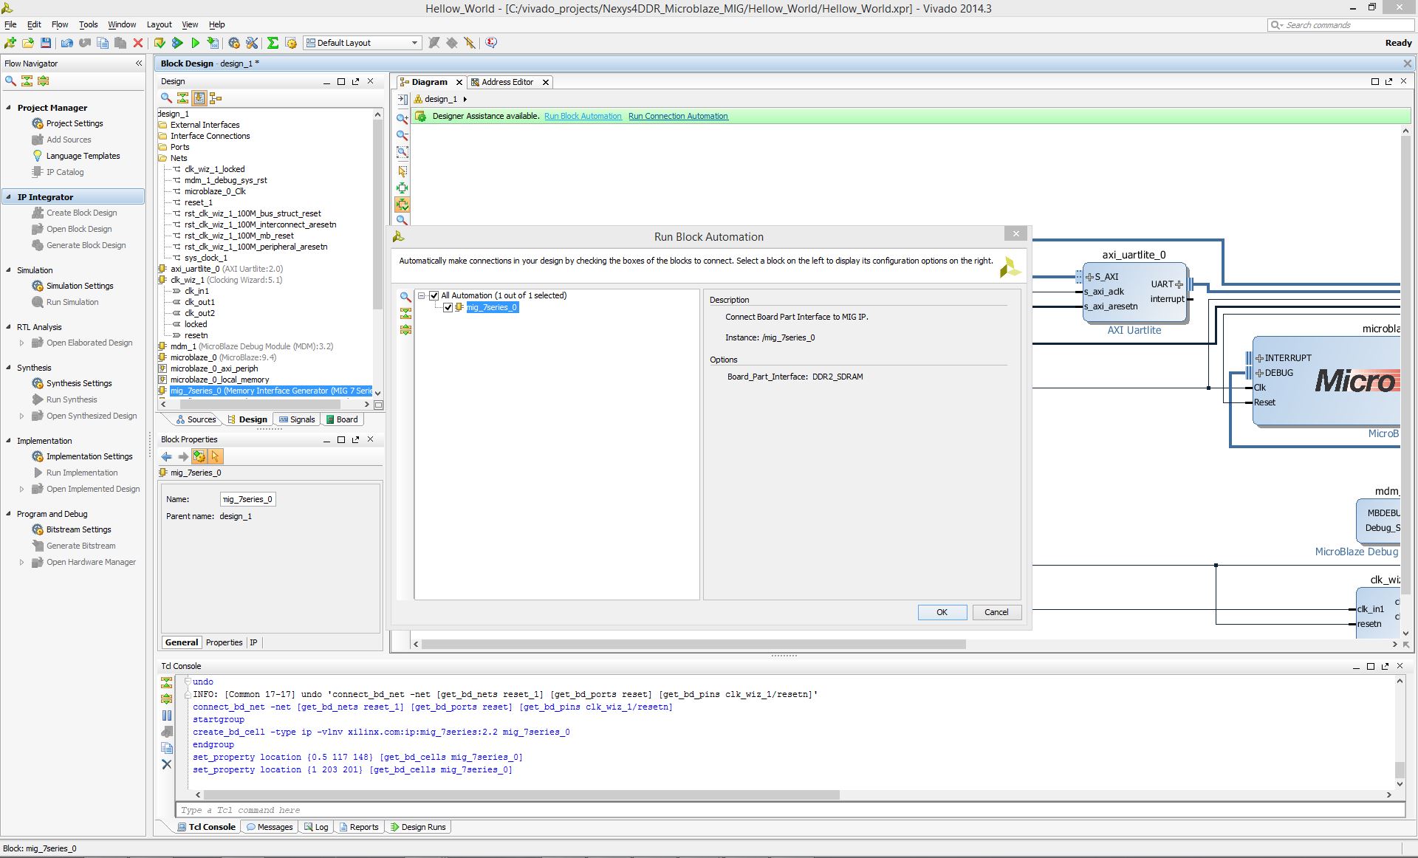This screenshot has height=858, width=1418.
Task: Click zoom in icon in Diagram toolbar
Action: (x=403, y=118)
